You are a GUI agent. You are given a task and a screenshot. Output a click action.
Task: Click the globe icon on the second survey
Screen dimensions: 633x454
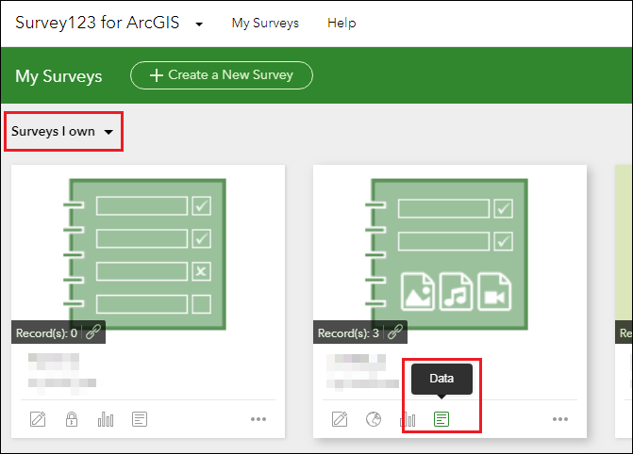(x=374, y=419)
